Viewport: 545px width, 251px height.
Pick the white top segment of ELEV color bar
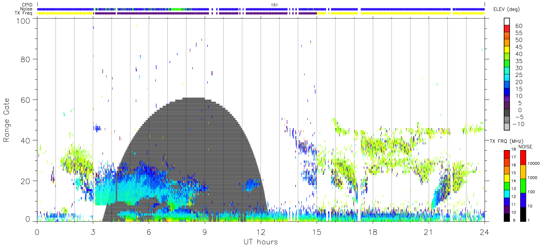tap(507, 22)
